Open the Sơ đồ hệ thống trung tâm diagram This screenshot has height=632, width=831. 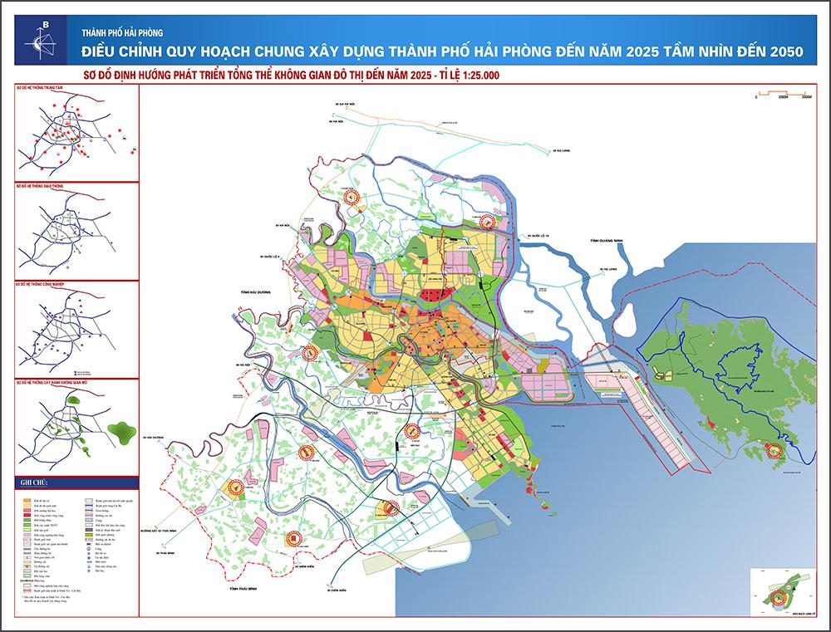pyautogui.click(x=75, y=133)
